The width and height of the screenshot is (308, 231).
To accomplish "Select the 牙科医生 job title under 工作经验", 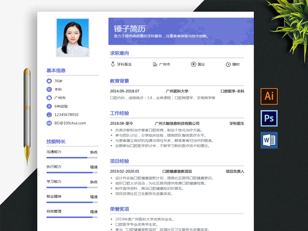I will (x=237, y=123).
